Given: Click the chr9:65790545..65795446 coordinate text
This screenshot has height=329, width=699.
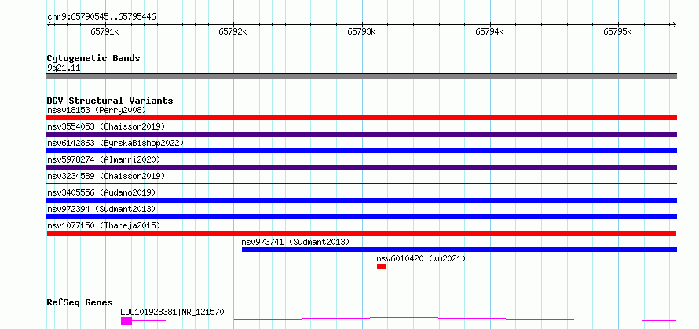Looking at the screenshot, I should [101, 17].
